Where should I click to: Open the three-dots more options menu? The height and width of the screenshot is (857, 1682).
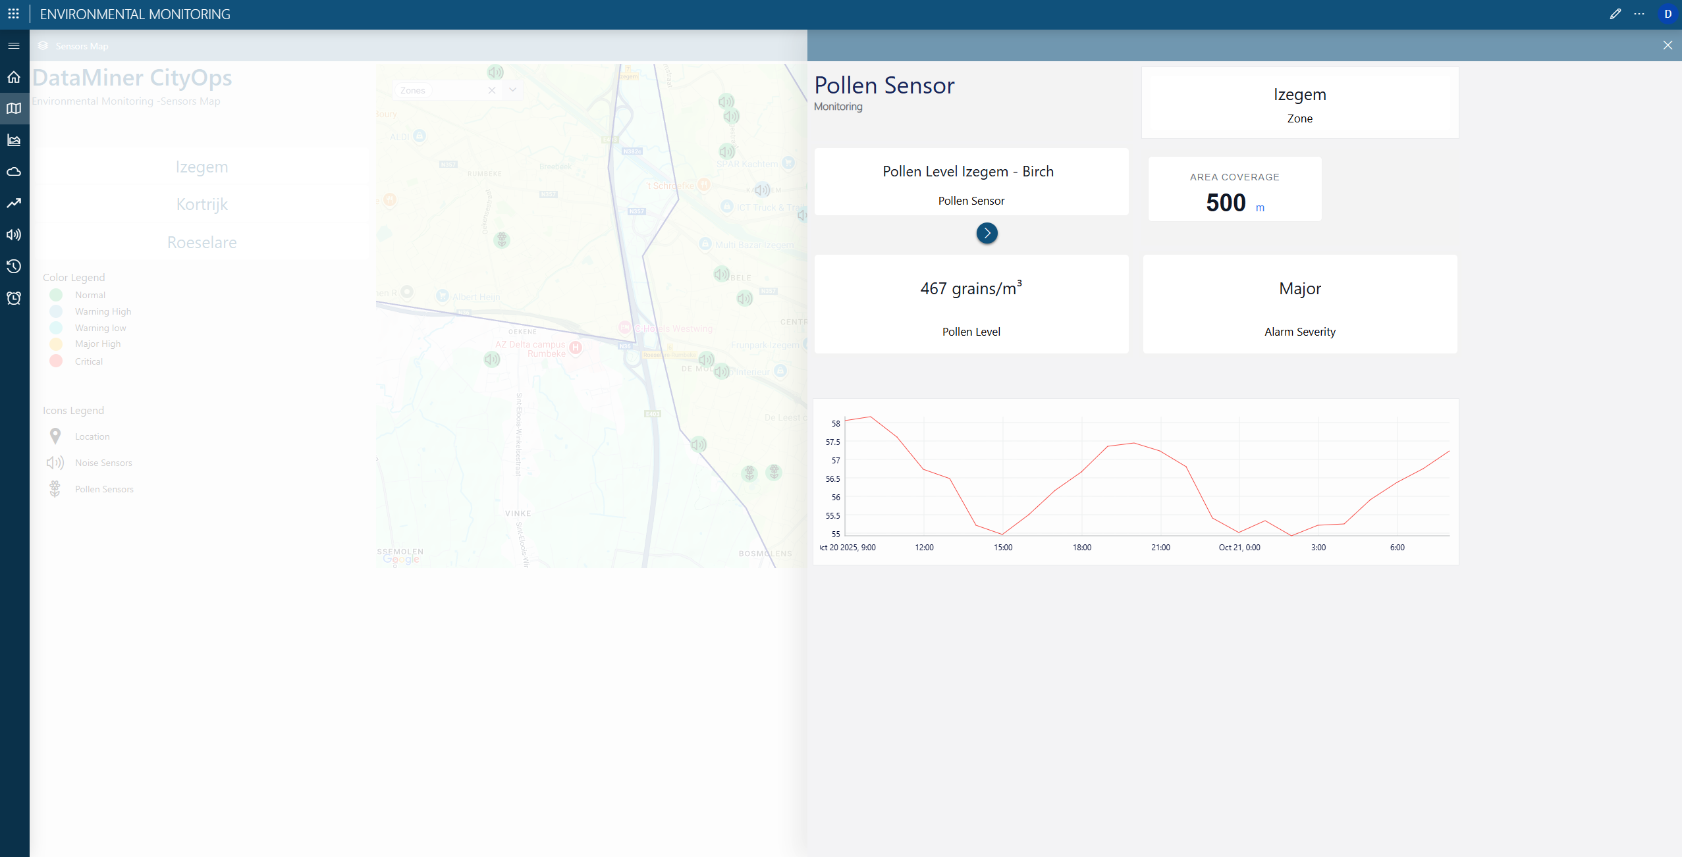pyautogui.click(x=1639, y=14)
